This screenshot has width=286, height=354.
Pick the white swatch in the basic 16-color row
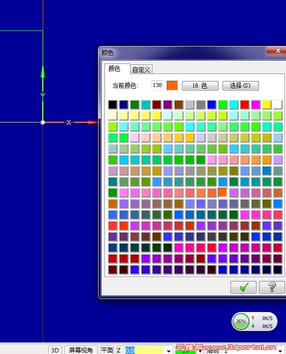(277, 105)
